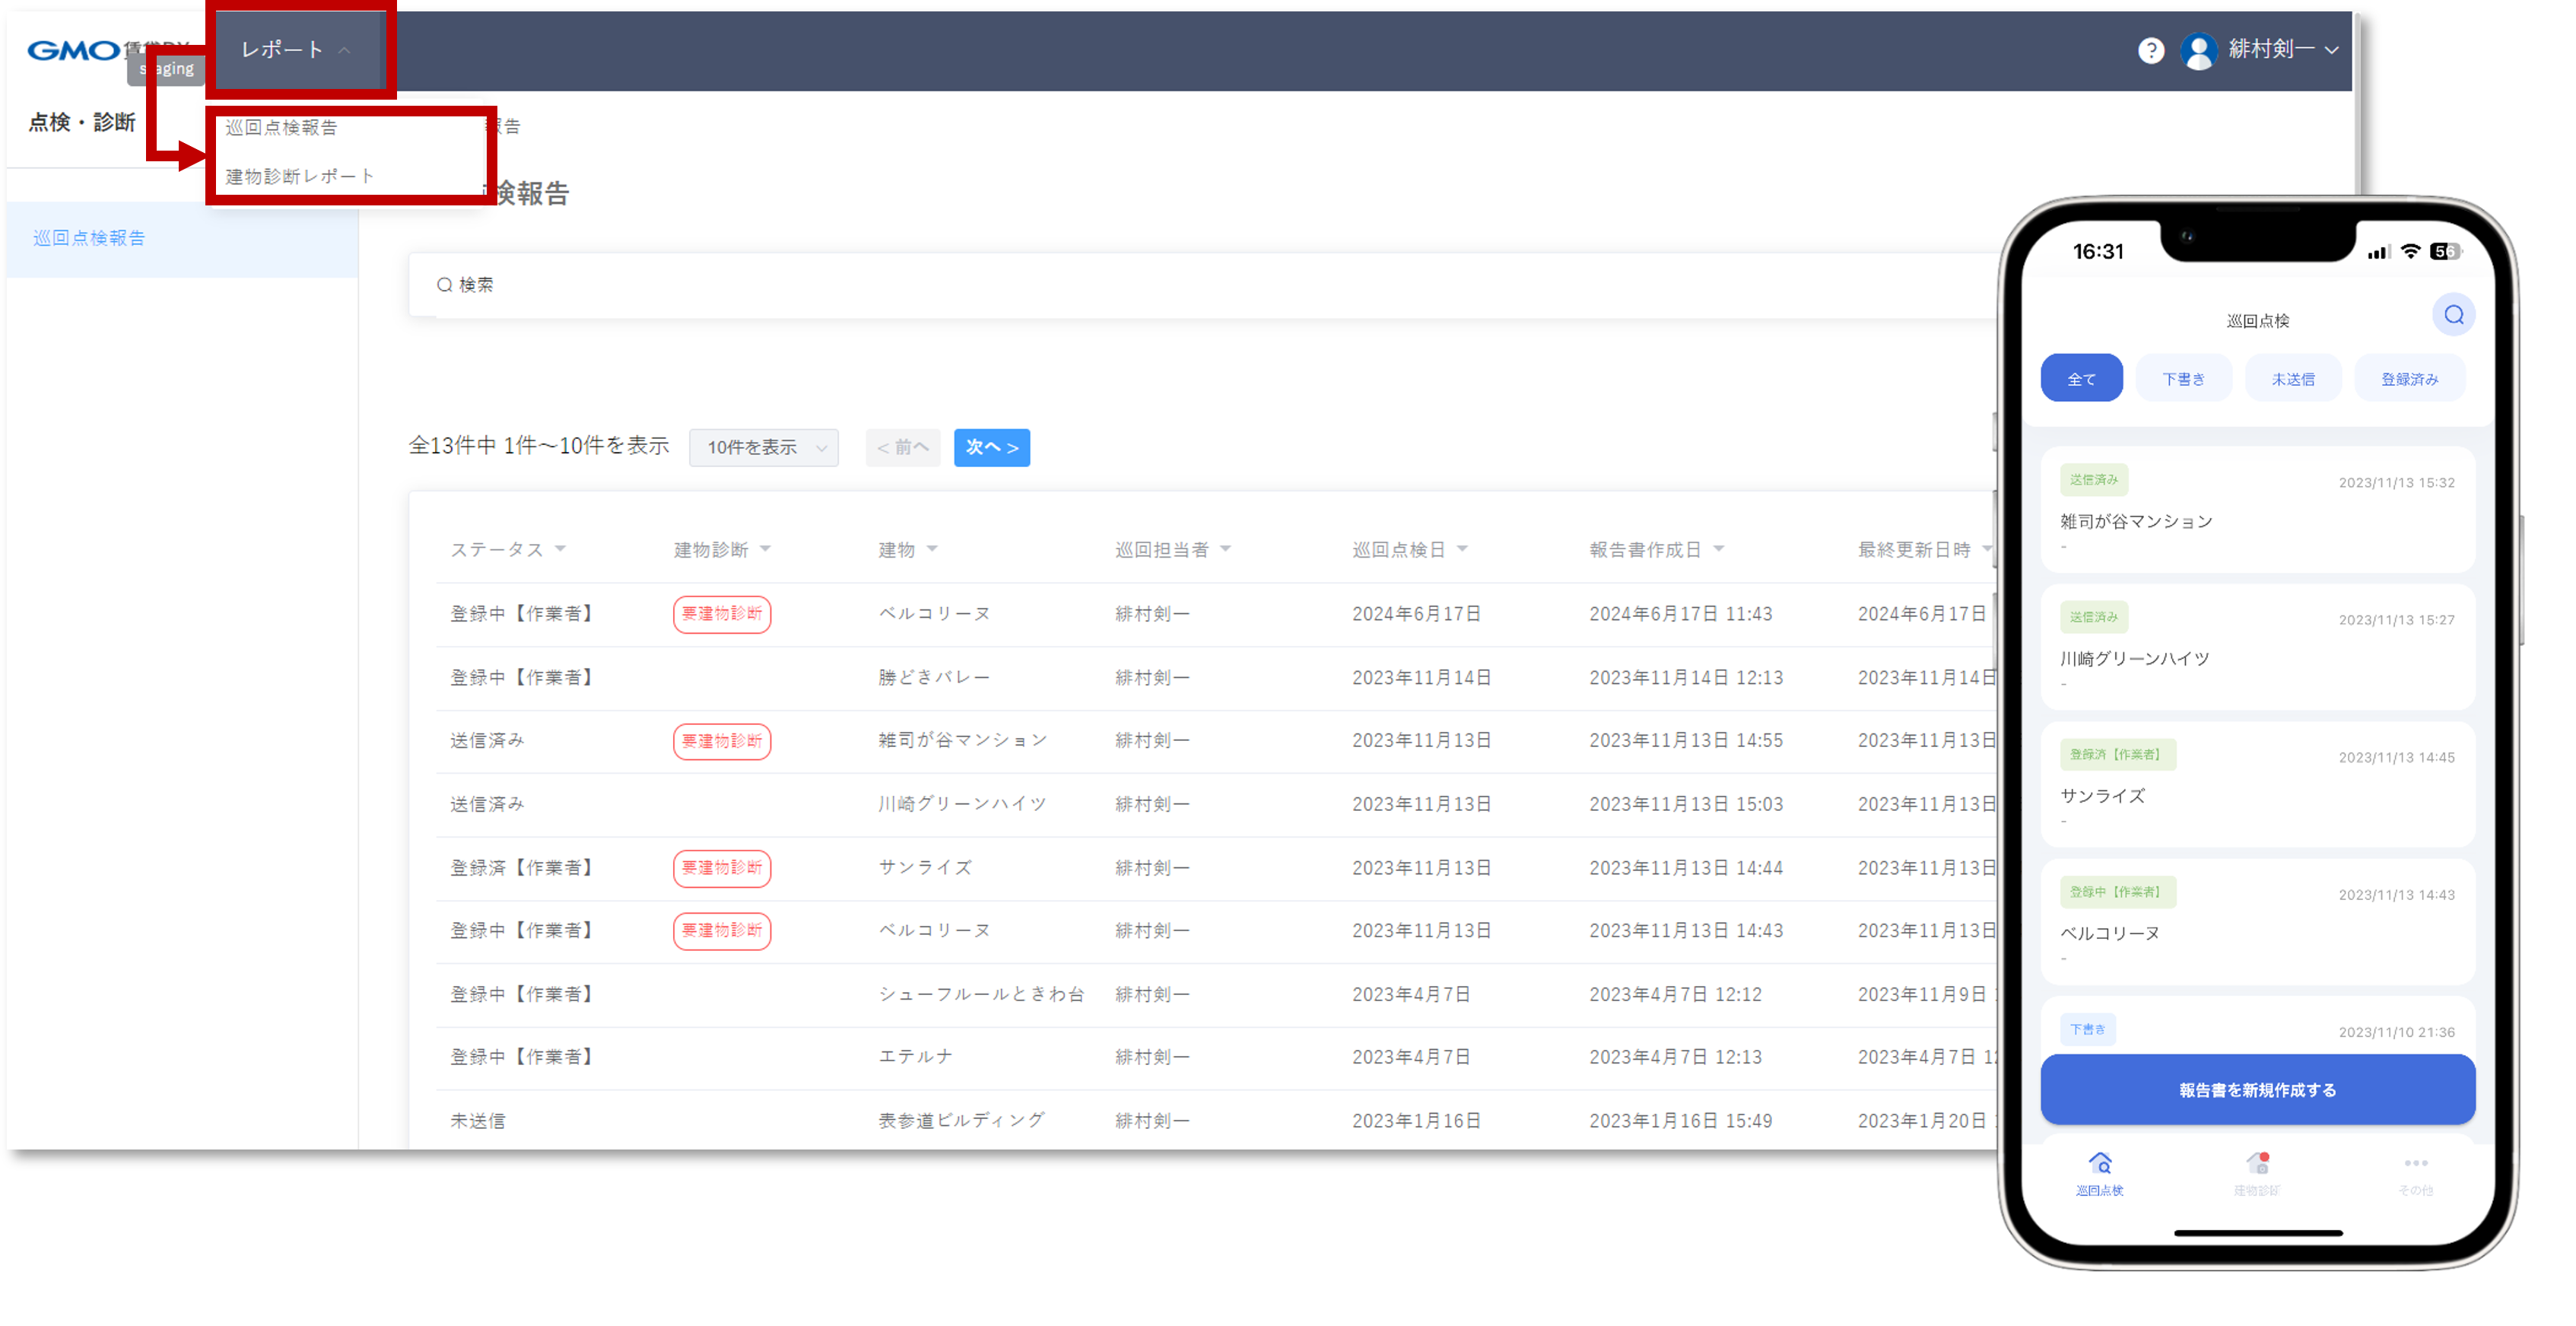Screen dimensions: 2576x1326
Task: Go to next page with 次へ button
Action: (x=991, y=447)
